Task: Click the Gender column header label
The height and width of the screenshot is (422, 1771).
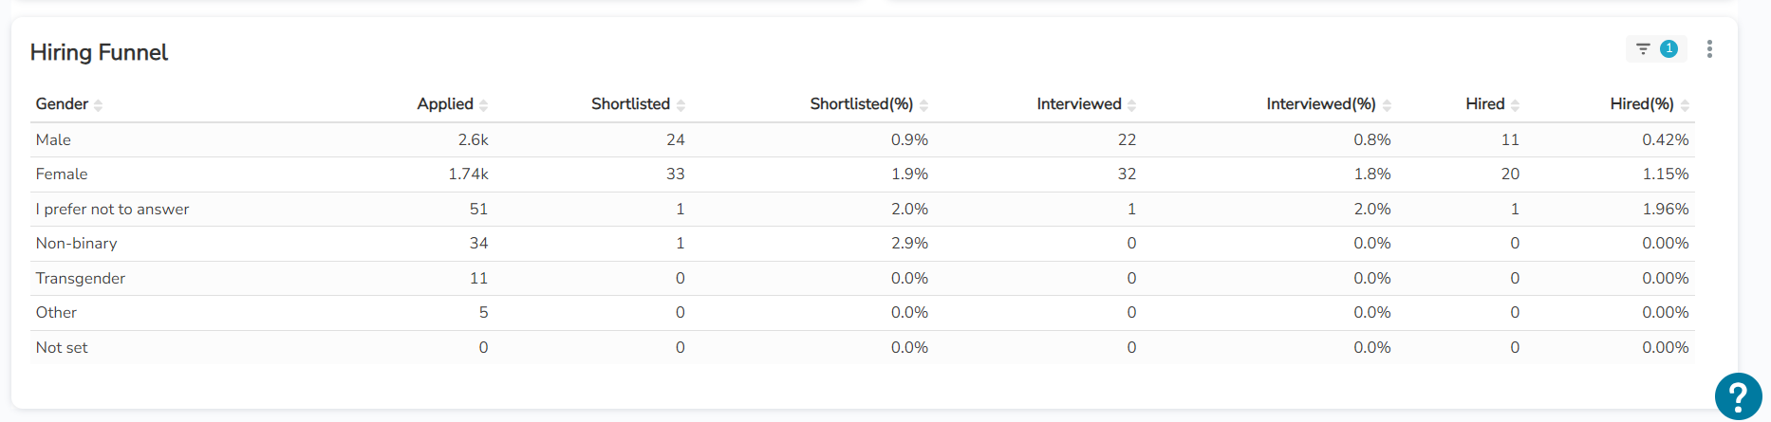Action: [x=62, y=104]
